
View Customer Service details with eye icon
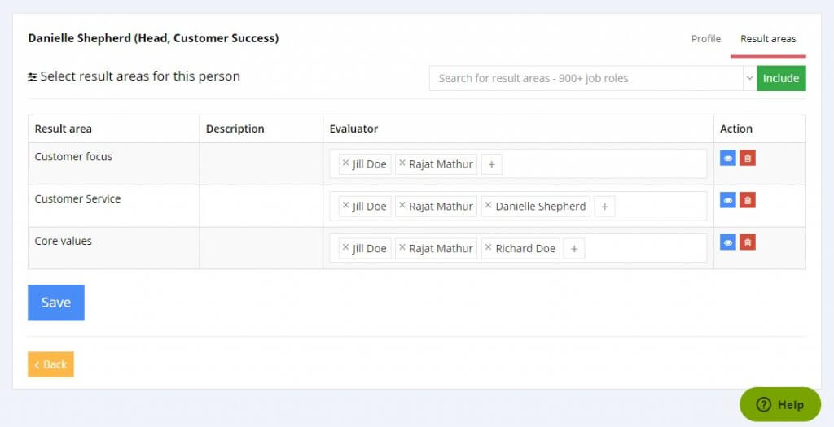[728, 200]
